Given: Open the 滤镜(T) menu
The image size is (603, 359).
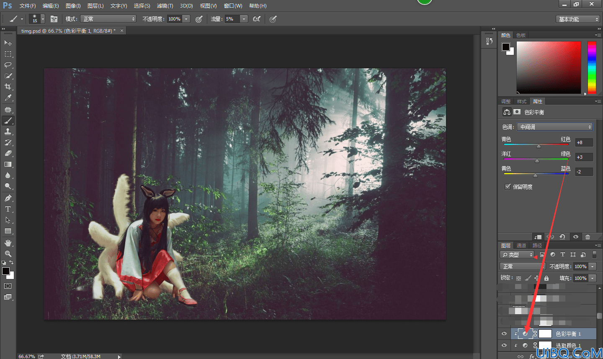Looking at the screenshot, I should pos(165,6).
